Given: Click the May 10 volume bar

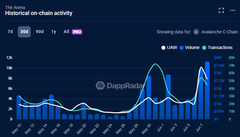Looking at the screenshot, I should (19, 107).
